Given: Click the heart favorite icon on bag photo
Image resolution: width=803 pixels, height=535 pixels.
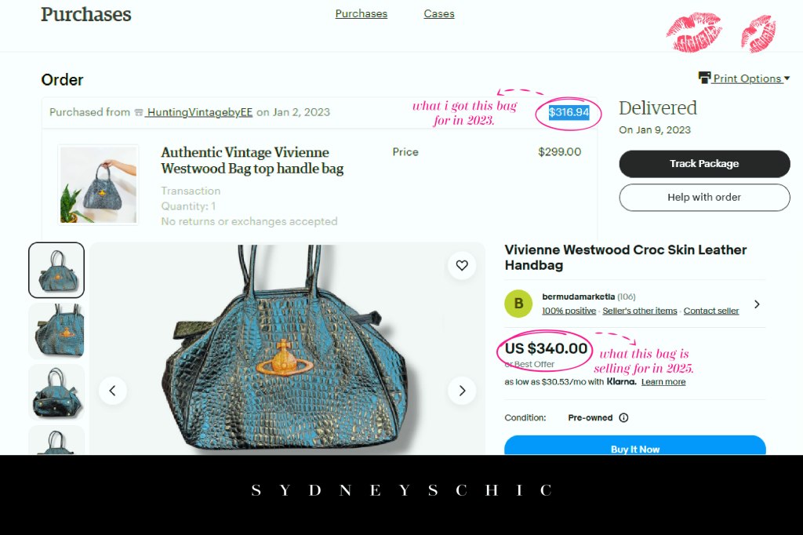Looking at the screenshot, I should click(x=462, y=265).
